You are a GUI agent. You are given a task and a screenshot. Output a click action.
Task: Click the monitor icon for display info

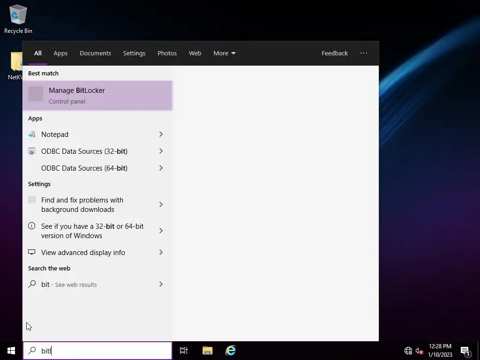pyautogui.click(x=31, y=252)
